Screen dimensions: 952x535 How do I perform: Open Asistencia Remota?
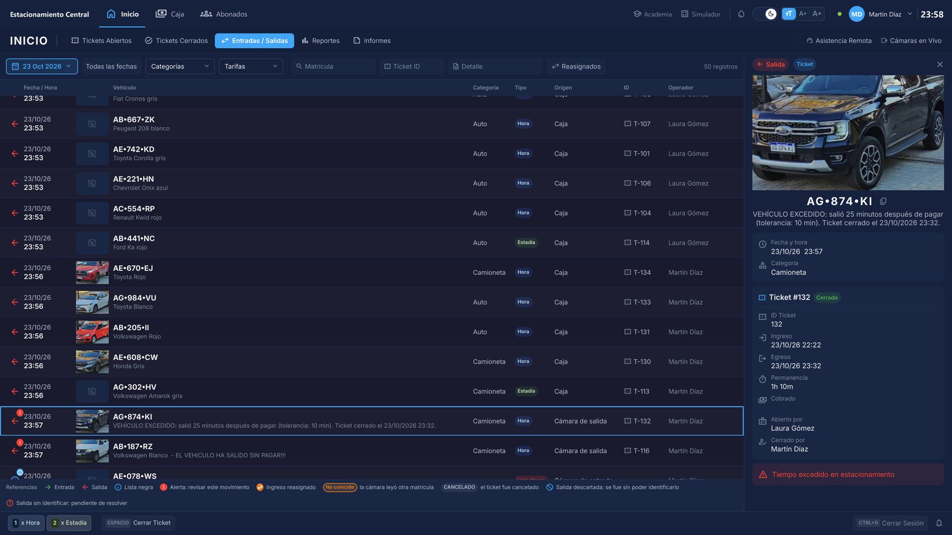pyautogui.click(x=839, y=40)
